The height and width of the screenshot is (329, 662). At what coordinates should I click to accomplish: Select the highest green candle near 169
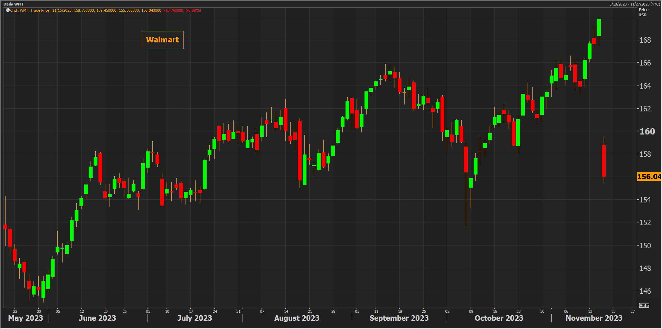[599, 28]
